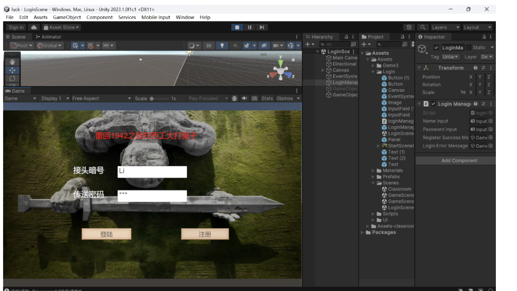
Task: Toggle the LoginManager object active checkbox
Action: coord(436,47)
